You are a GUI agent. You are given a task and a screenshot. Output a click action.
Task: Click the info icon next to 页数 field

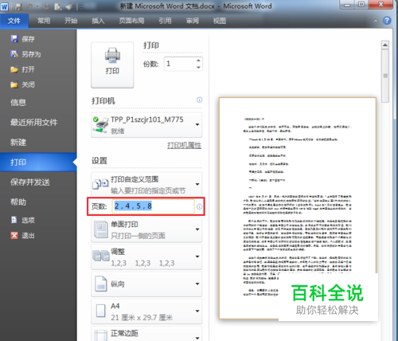click(x=199, y=206)
